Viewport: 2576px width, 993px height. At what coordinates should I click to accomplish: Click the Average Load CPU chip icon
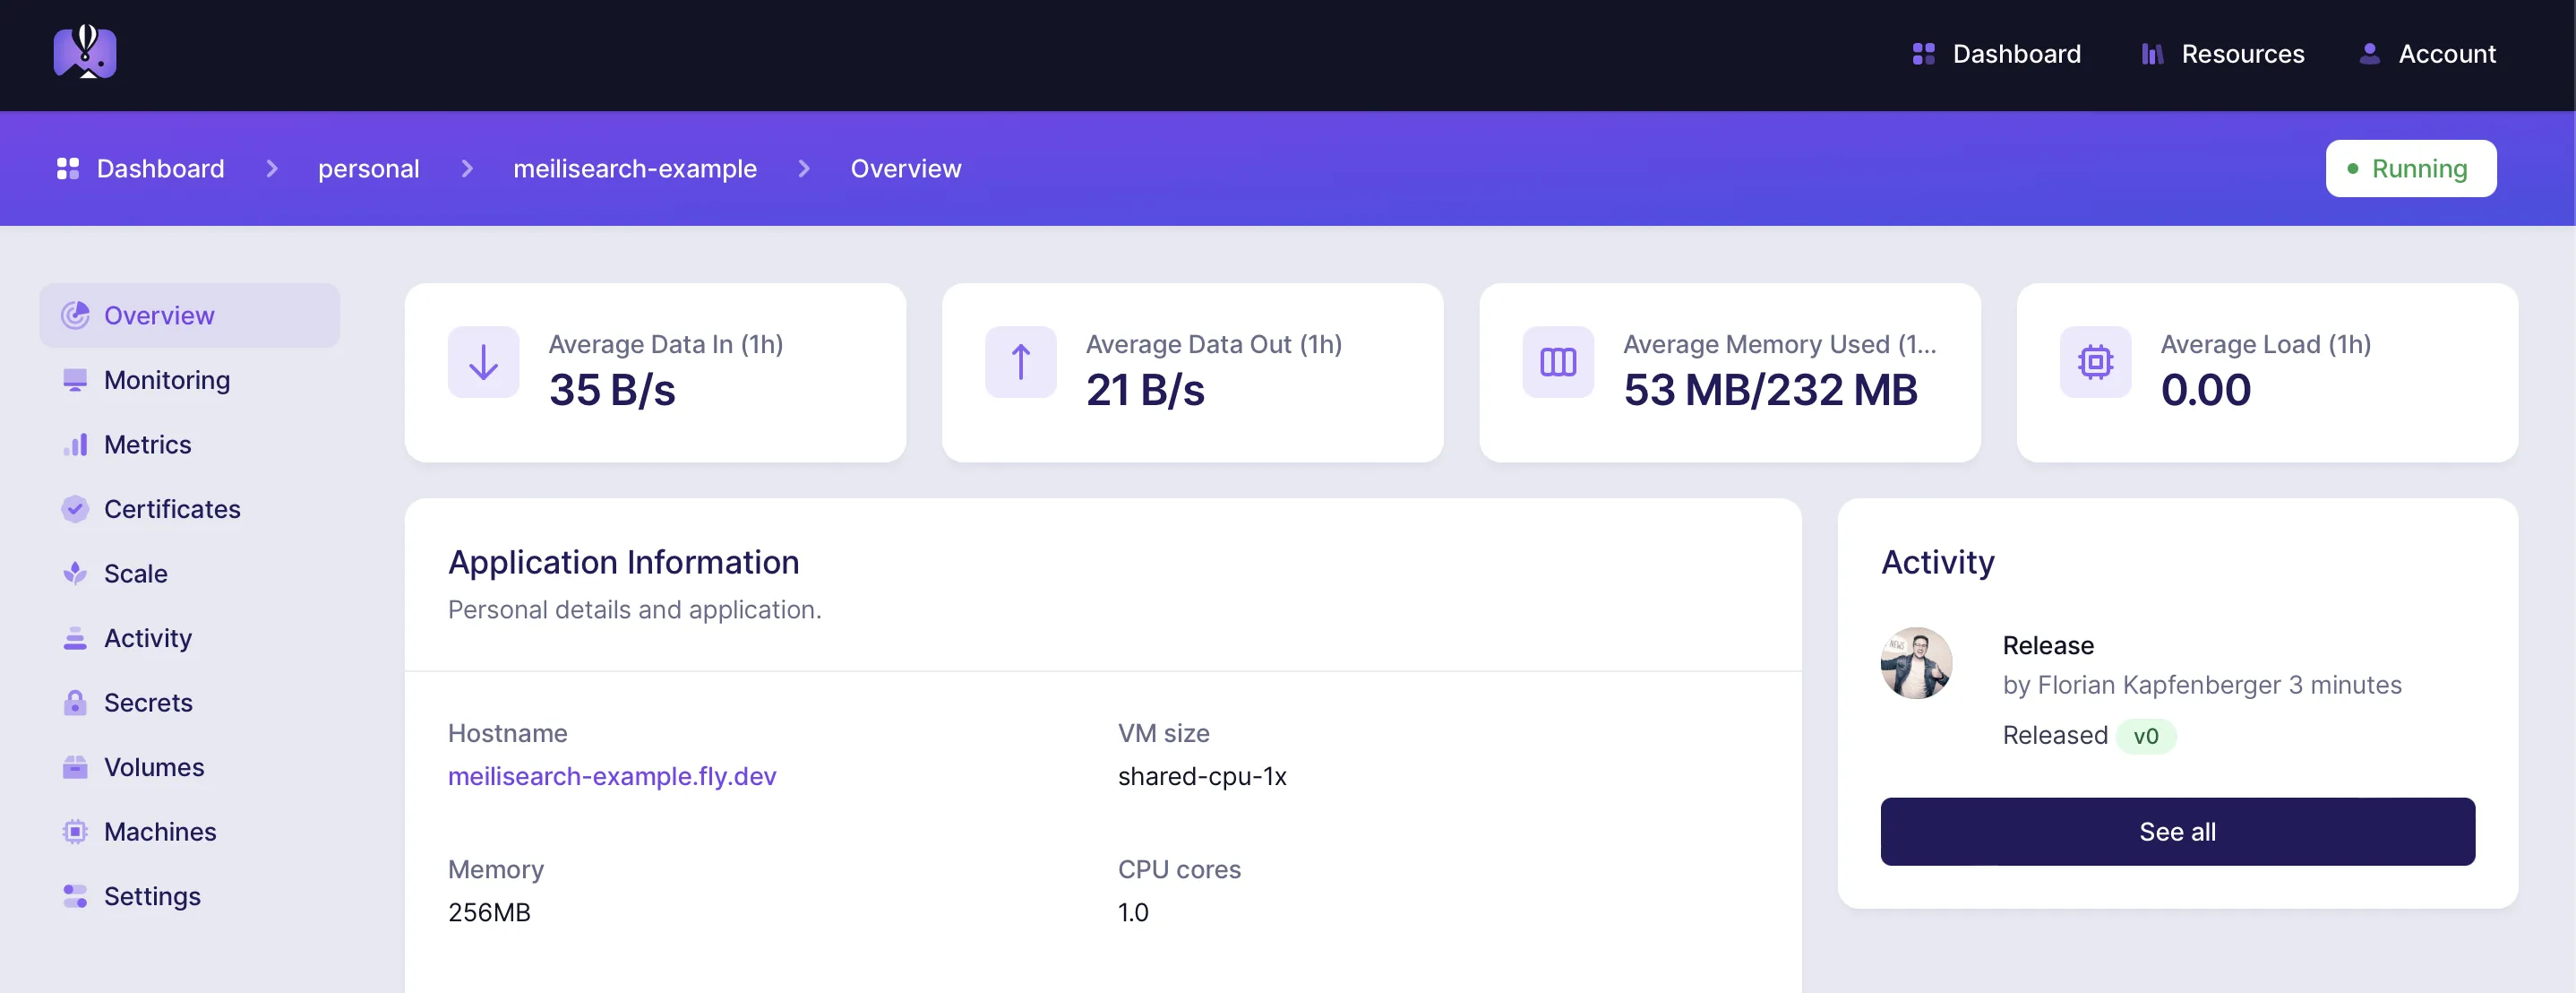(x=2095, y=361)
